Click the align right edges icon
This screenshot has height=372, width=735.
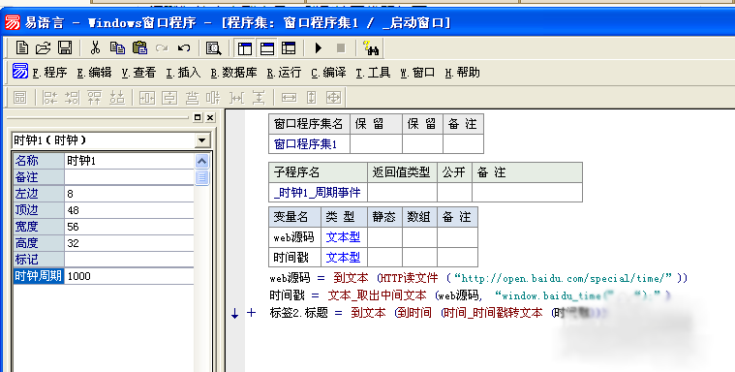pos(73,98)
